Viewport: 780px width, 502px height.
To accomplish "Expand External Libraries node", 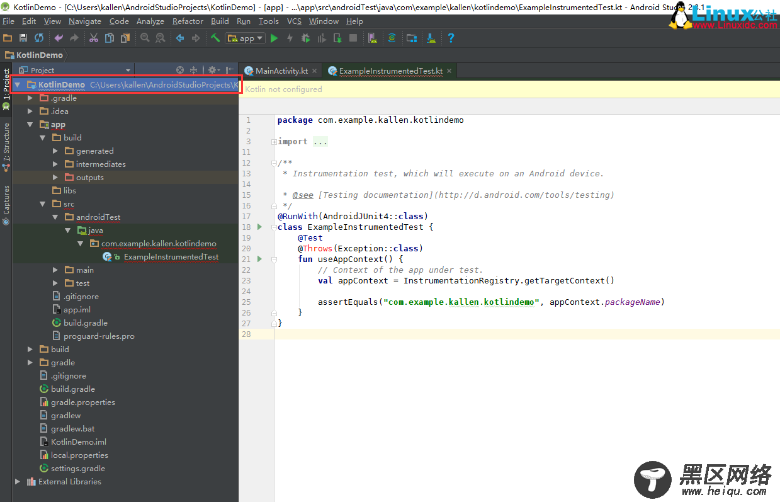I will pyautogui.click(x=18, y=482).
